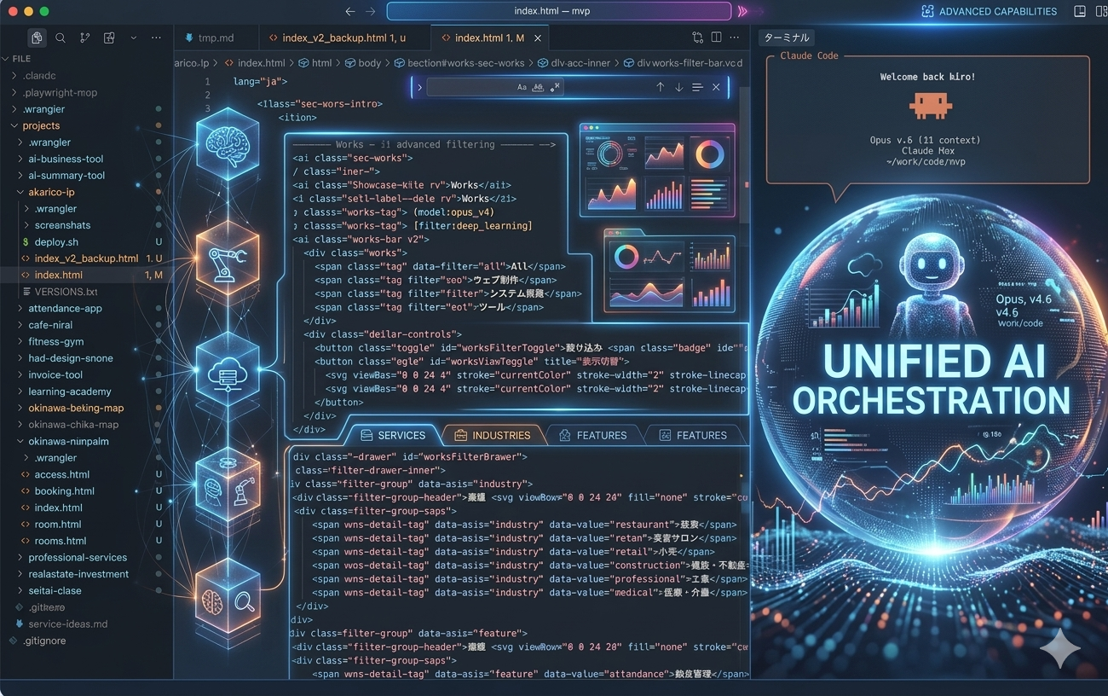
Task: Open the Explorer view icon
Action: click(36, 38)
